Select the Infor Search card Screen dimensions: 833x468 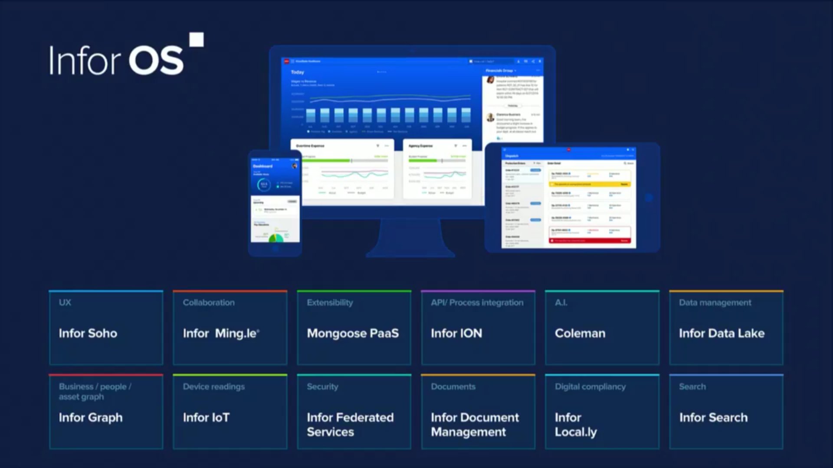[726, 412]
